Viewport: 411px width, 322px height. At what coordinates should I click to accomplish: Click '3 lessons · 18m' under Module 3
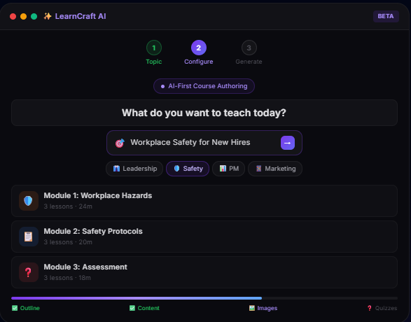pyautogui.click(x=67, y=278)
